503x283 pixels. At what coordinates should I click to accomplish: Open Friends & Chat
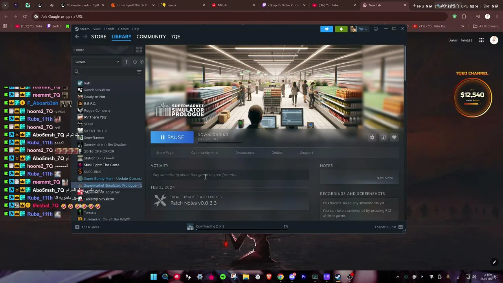click(389, 227)
